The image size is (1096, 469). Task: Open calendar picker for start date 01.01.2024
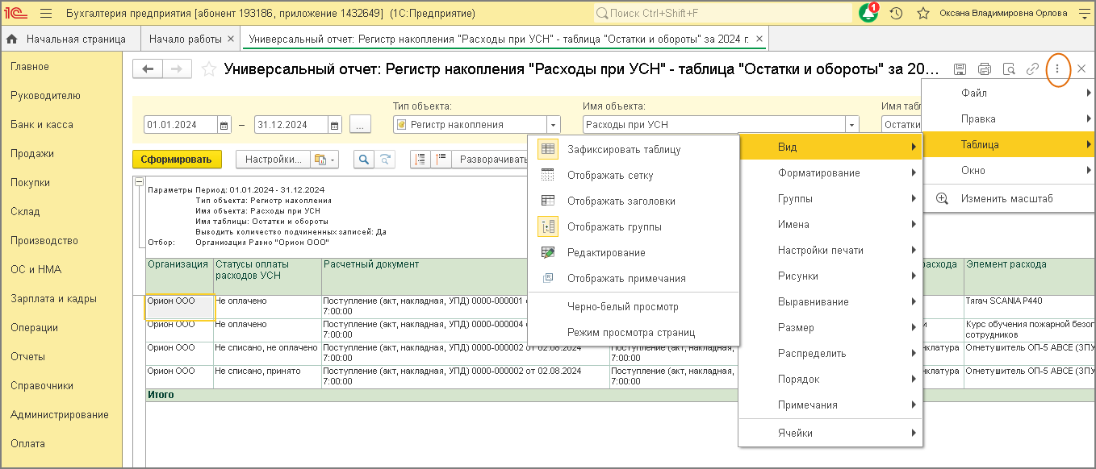224,125
